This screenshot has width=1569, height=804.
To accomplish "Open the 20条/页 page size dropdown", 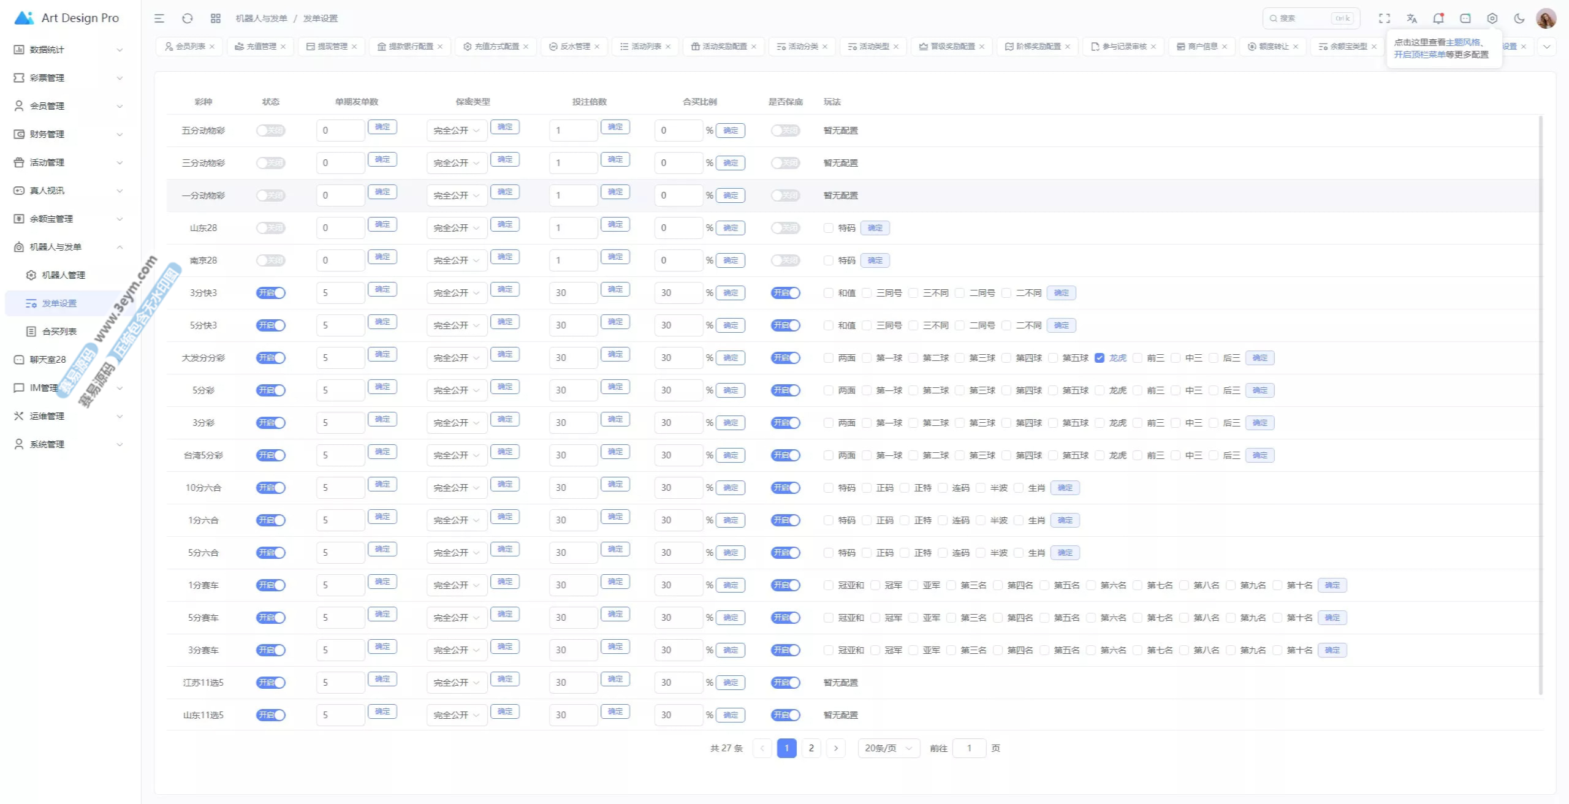I will pyautogui.click(x=888, y=748).
